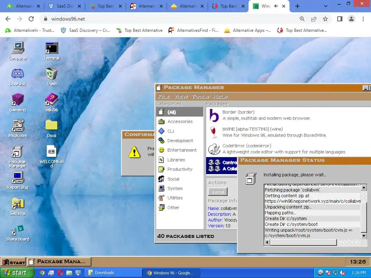371x278 pixels.
Task: Select the Productivity category
Action: [180, 169]
